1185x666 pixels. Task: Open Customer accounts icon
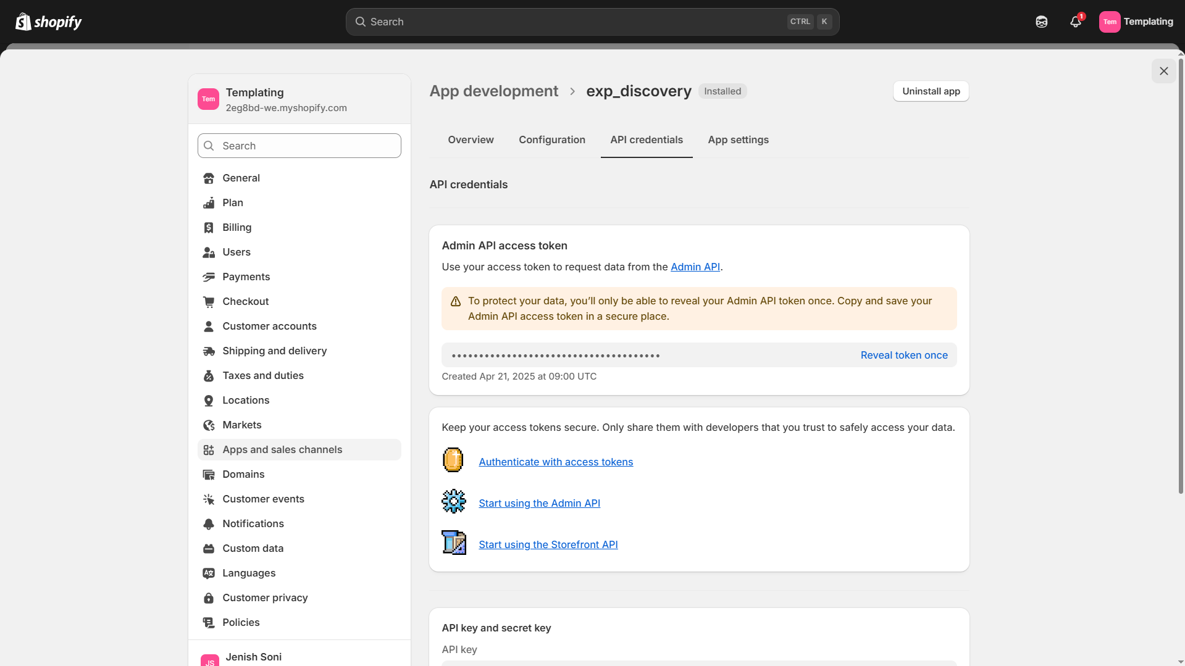[x=209, y=327]
